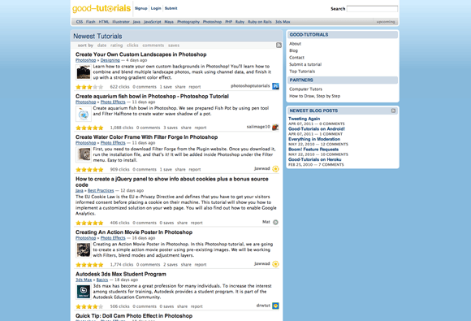Open Creating An Action Movie Poster title

pos(134,232)
